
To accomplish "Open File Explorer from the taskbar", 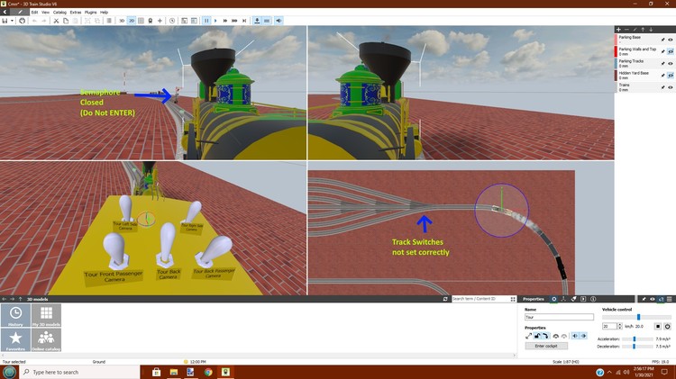I will pyautogui.click(x=174, y=372).
